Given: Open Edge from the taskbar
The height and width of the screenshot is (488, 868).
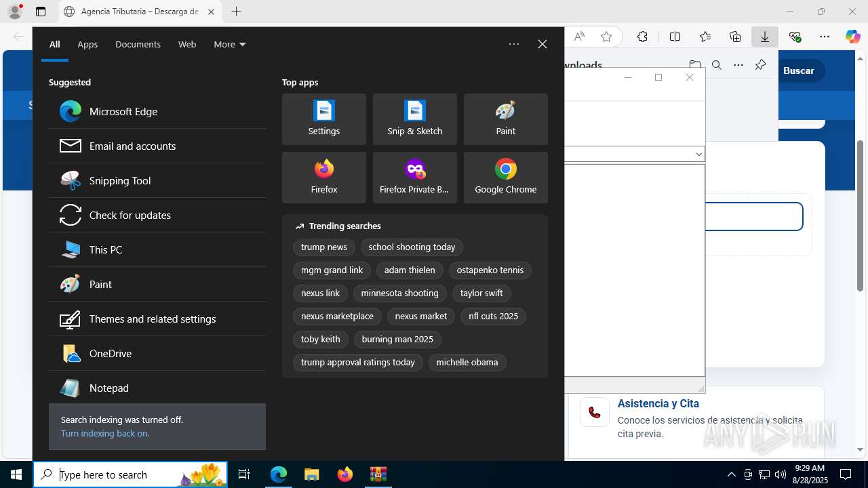Looking at the screenshot, I should pyautogui.click(x=279, y=474).
